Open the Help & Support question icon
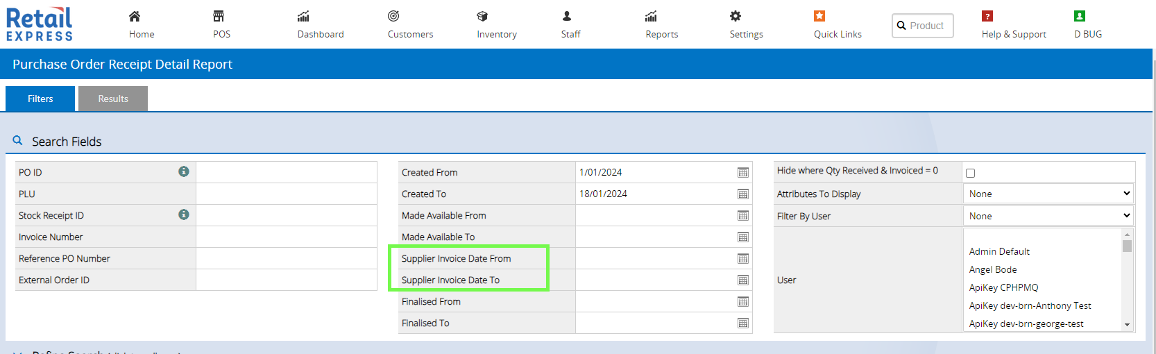Screen dimensions: 1156x354 (987, 16)
